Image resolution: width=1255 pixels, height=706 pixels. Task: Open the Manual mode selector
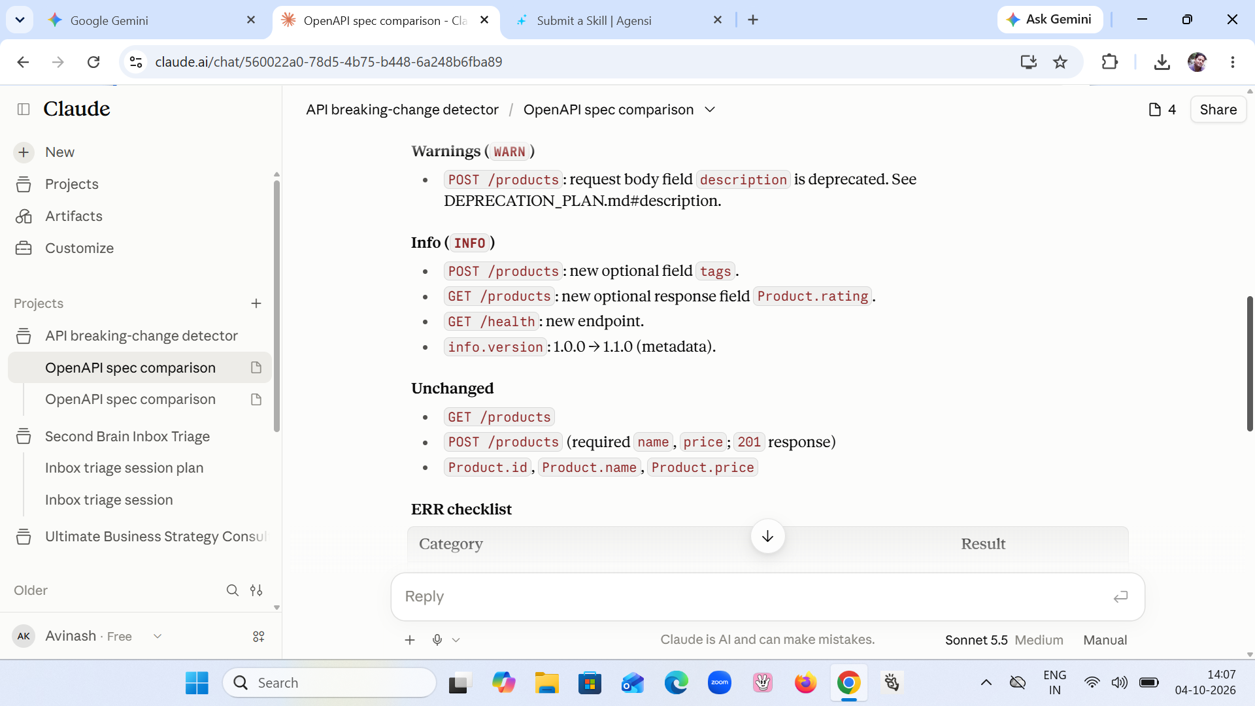click(x=1105, y=640)
